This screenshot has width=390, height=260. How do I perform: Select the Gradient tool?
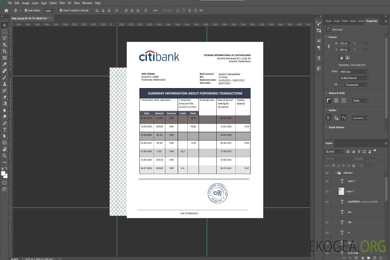coord(4,104)
